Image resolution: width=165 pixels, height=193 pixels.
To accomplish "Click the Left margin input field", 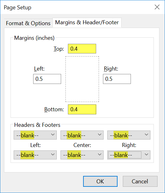I will tap(47, 79).
